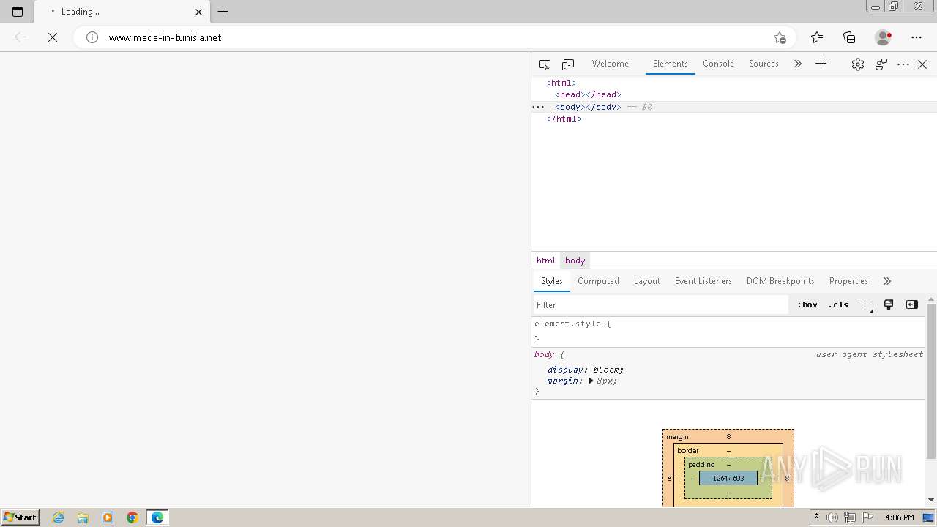Open Customize and control DevTools menu
The height and width of the screenshot is (527, 937).
tap(903, 64)
